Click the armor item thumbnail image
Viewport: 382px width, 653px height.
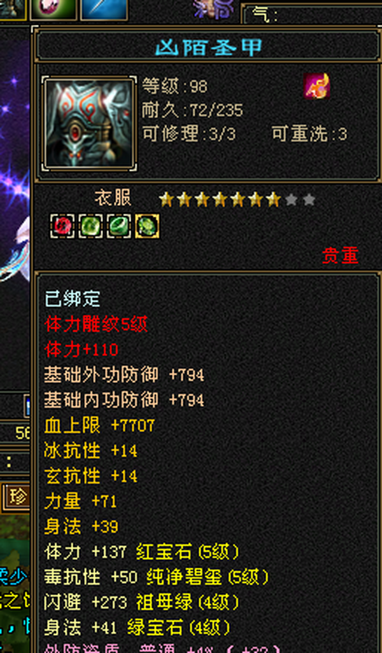click(x=90, y=124)
